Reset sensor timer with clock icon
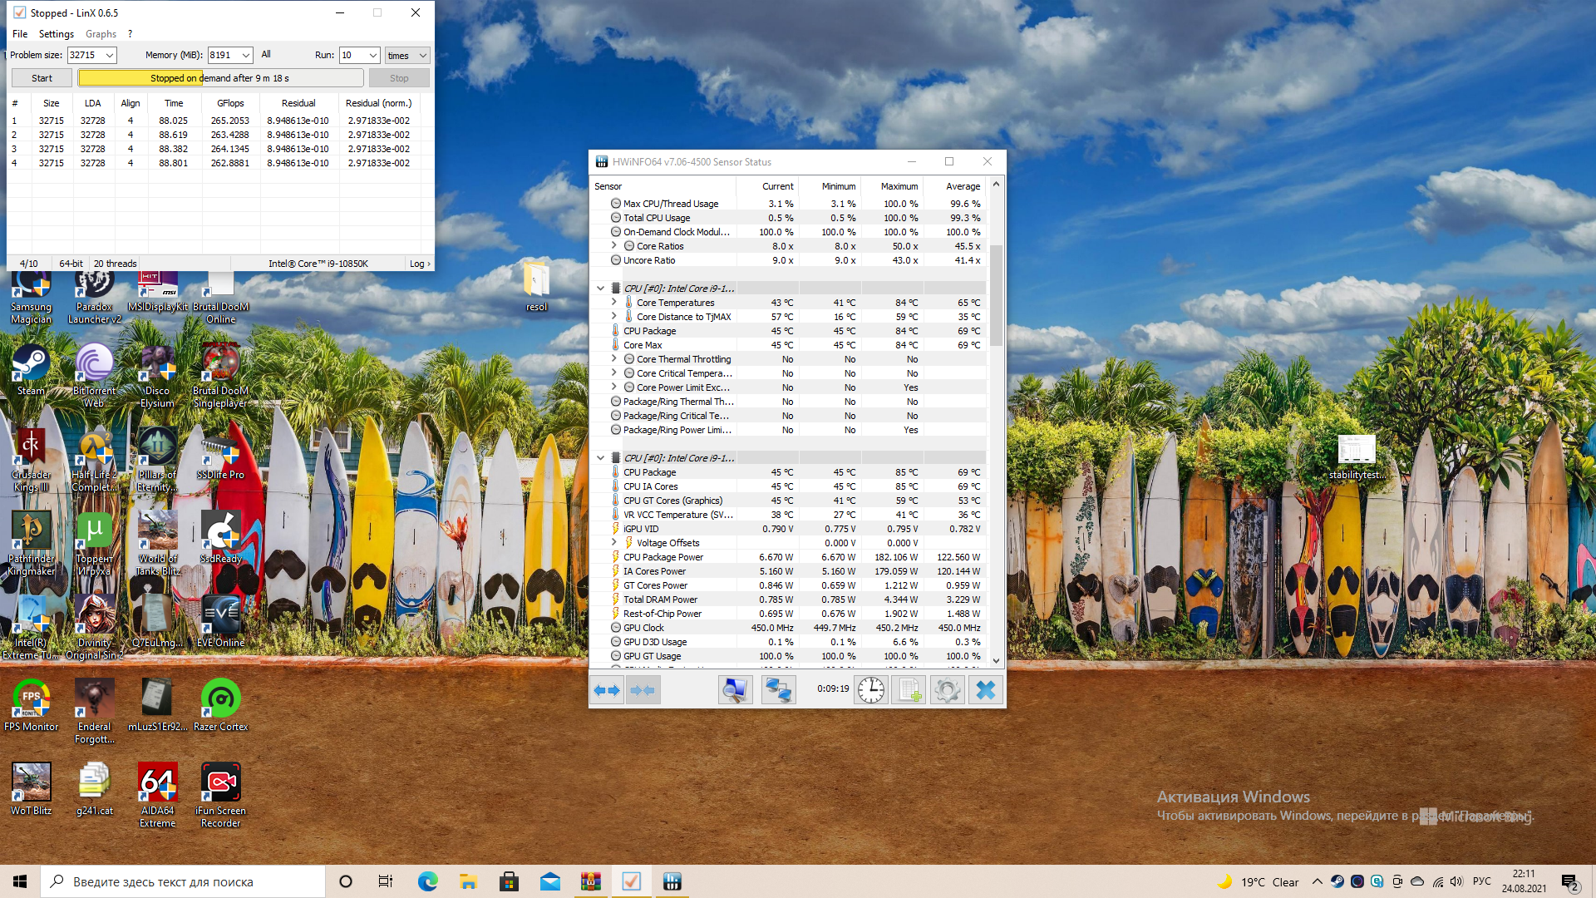1596x898 pixels. click(x=870, y=690)
